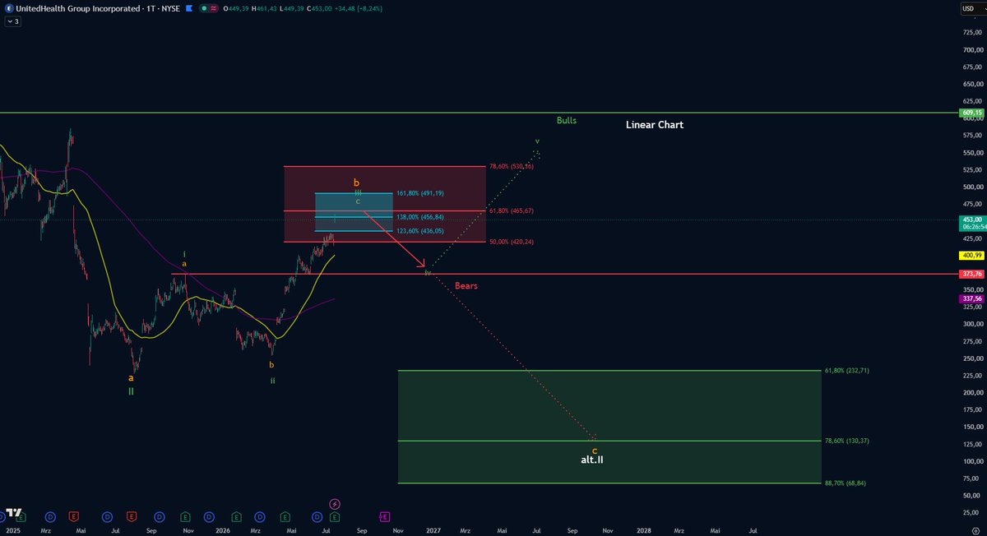
Task: Open the dividend marker above Sep 2025
Action: pyautogui.click(x=160, y=517)
